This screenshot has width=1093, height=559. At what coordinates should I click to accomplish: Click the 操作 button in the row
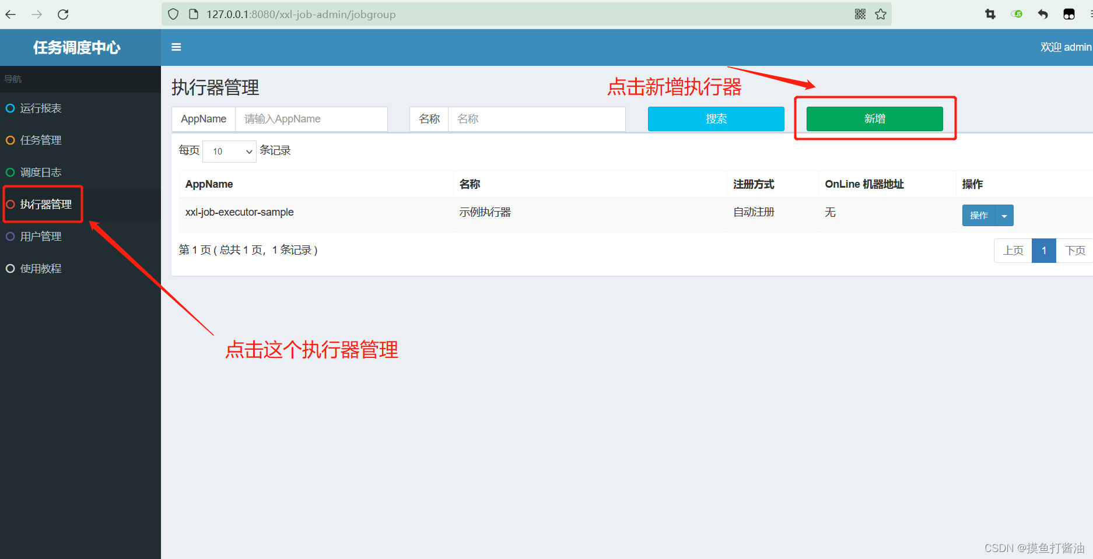click(x=979, y=216)
